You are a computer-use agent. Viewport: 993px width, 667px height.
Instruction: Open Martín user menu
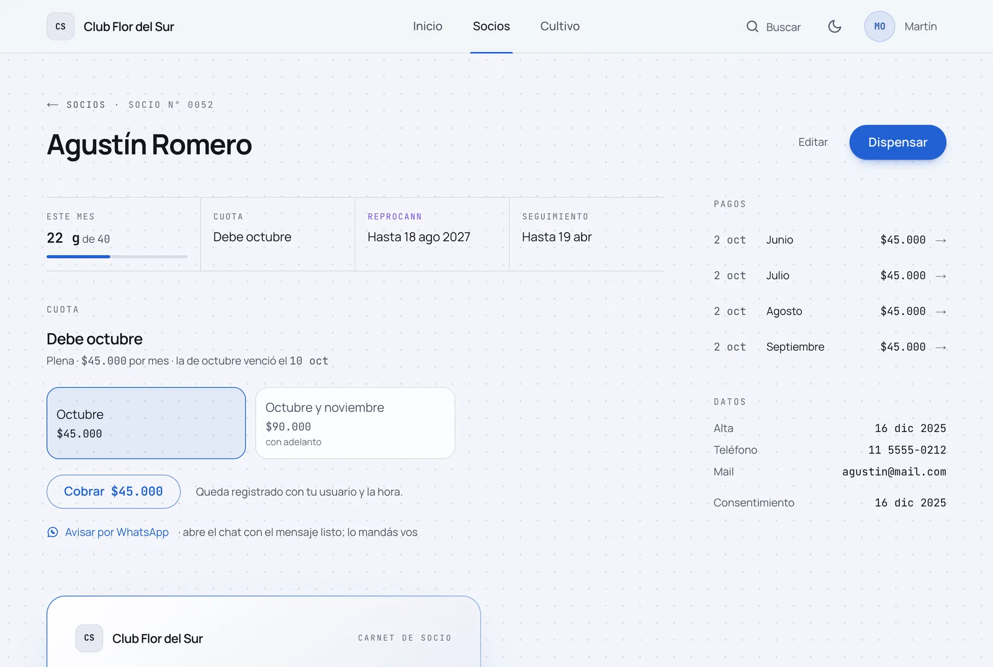(x=920, y=27)
